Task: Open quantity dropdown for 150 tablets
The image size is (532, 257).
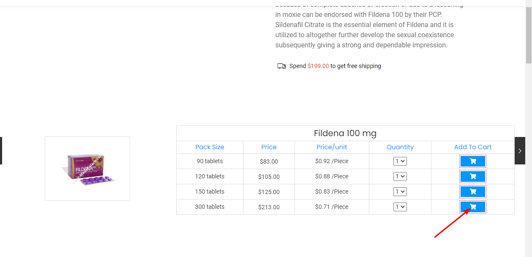Action: click(400, 191)
